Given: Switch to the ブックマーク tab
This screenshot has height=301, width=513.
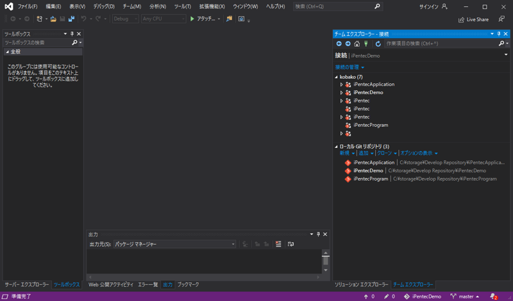Looking at the screenshot, I should (x=188, y=284).
